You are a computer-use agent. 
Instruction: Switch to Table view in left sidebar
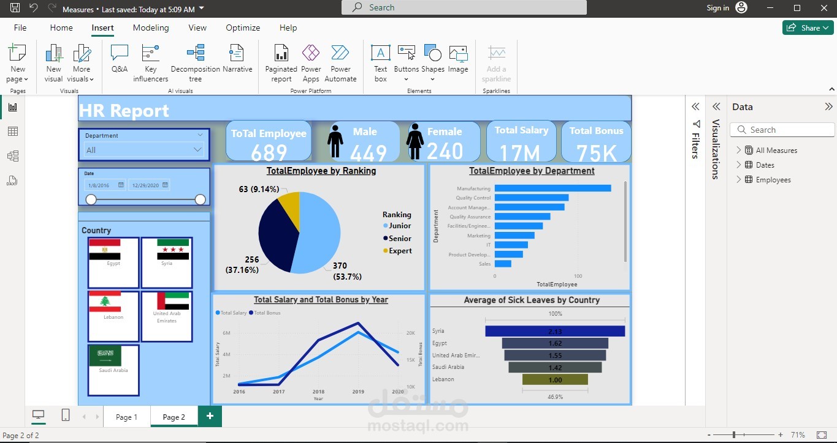[x=13, y=132]
